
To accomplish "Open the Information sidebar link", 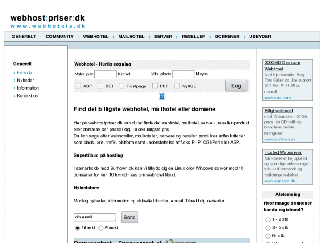I will pyautogui.click(x=28, y=88).
